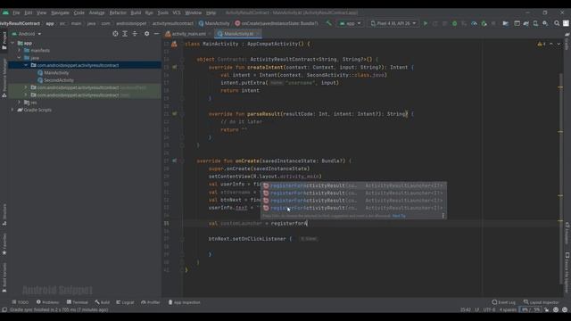571x321 pixels.
Task: Open Device Manager phone icon in toolbar
Action: [x=535, y=23]
